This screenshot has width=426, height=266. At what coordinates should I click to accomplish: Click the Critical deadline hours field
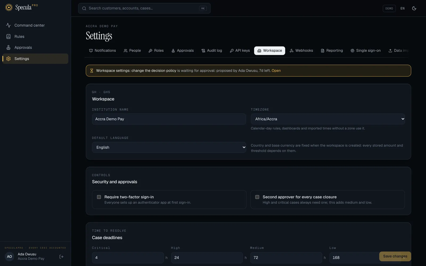(x=128, y=258)
